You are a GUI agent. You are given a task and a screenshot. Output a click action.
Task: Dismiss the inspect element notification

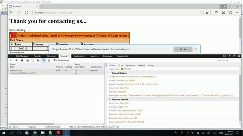[x=196, y=49]
